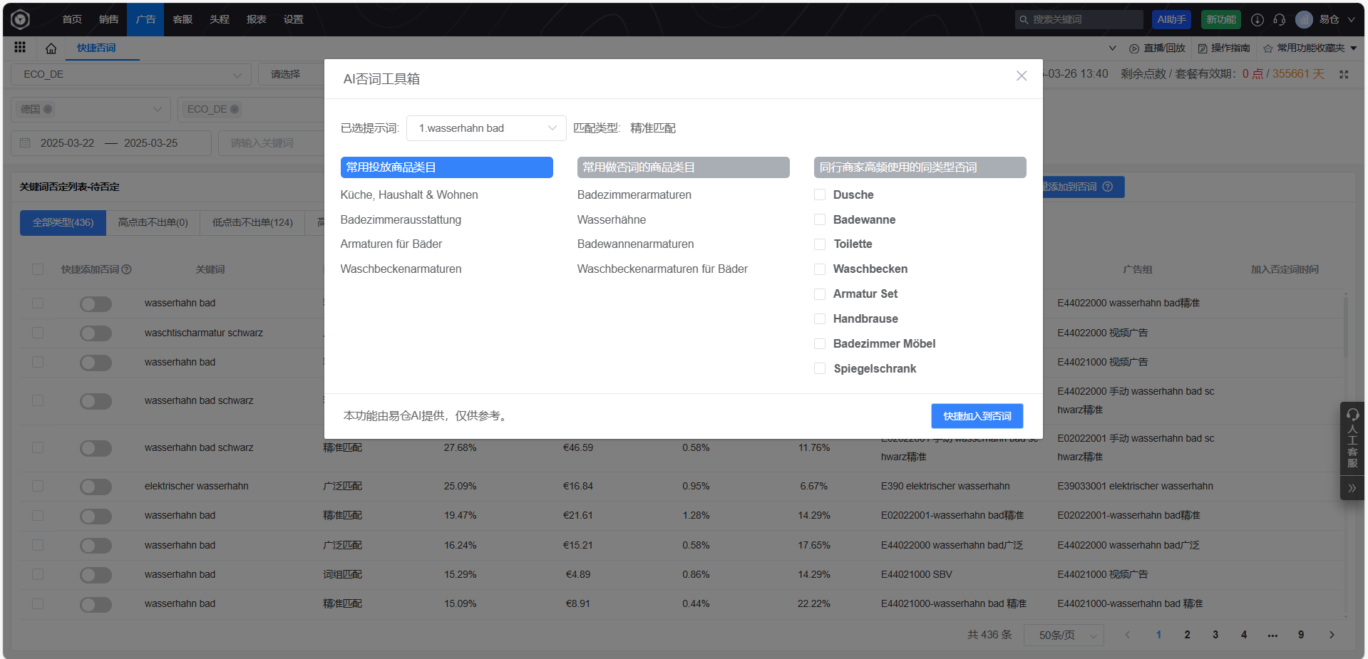Select the Spiegelschrank checkbox
The image size is (1368, 659).
[820, 369]
